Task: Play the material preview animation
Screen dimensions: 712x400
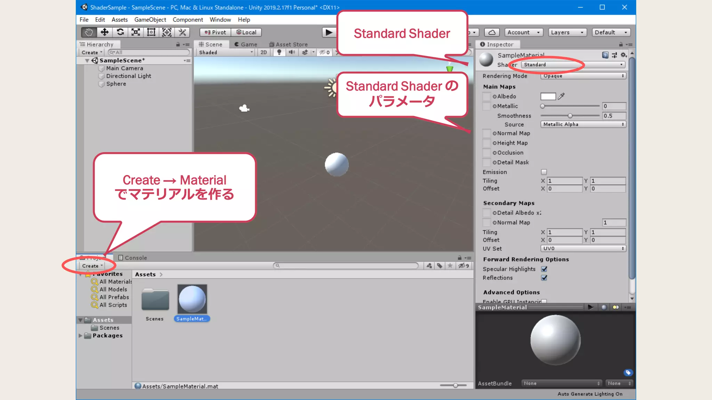Action: 591,307
